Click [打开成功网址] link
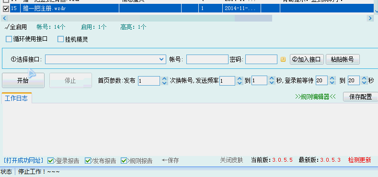Viewport: 378px width, 177px height. (x=23, y=160)
